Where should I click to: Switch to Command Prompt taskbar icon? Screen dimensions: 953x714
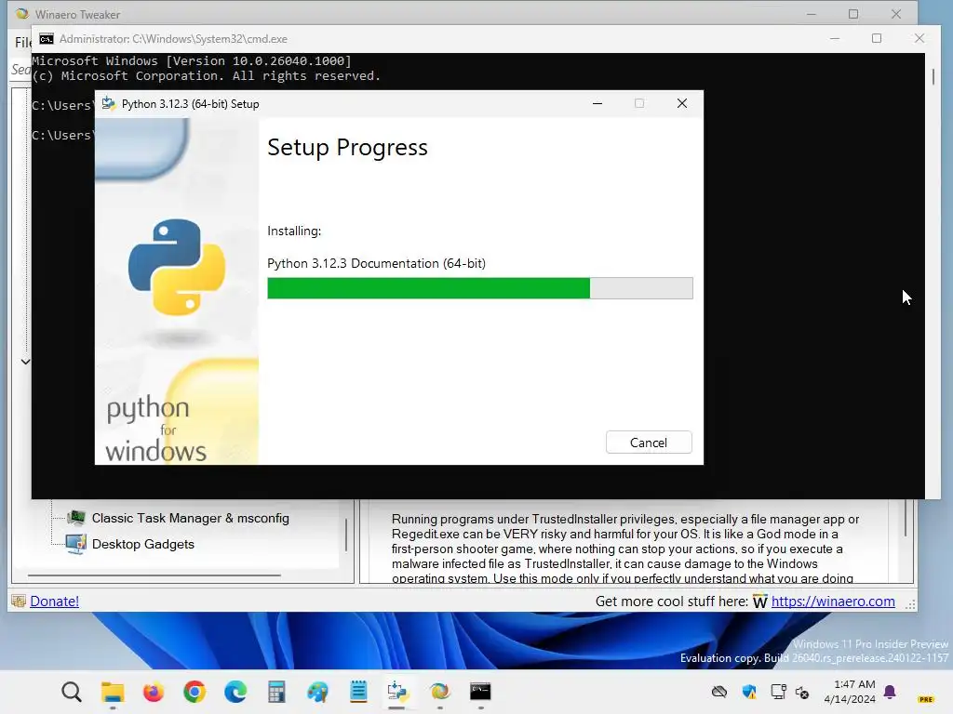pos(480,692)
